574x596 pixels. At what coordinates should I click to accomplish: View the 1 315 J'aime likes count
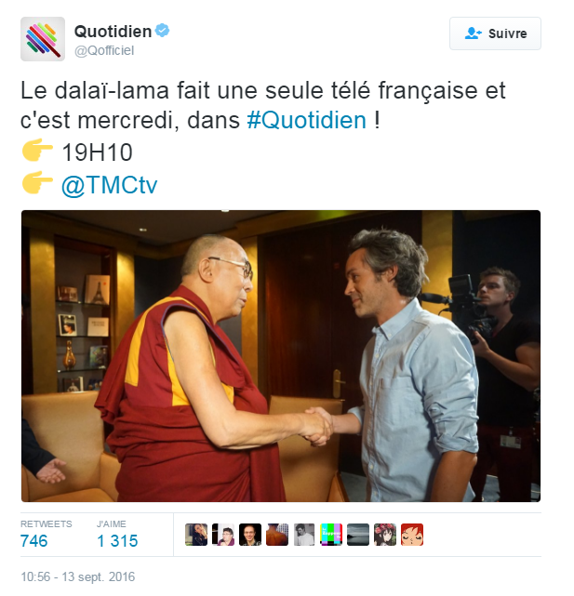pyautogui.click(x=117, y=541)
